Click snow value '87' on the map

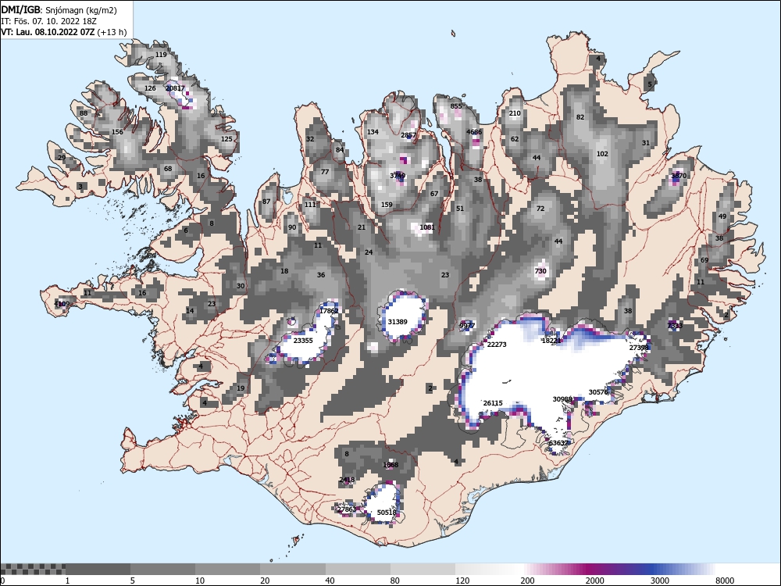point(266,202)
